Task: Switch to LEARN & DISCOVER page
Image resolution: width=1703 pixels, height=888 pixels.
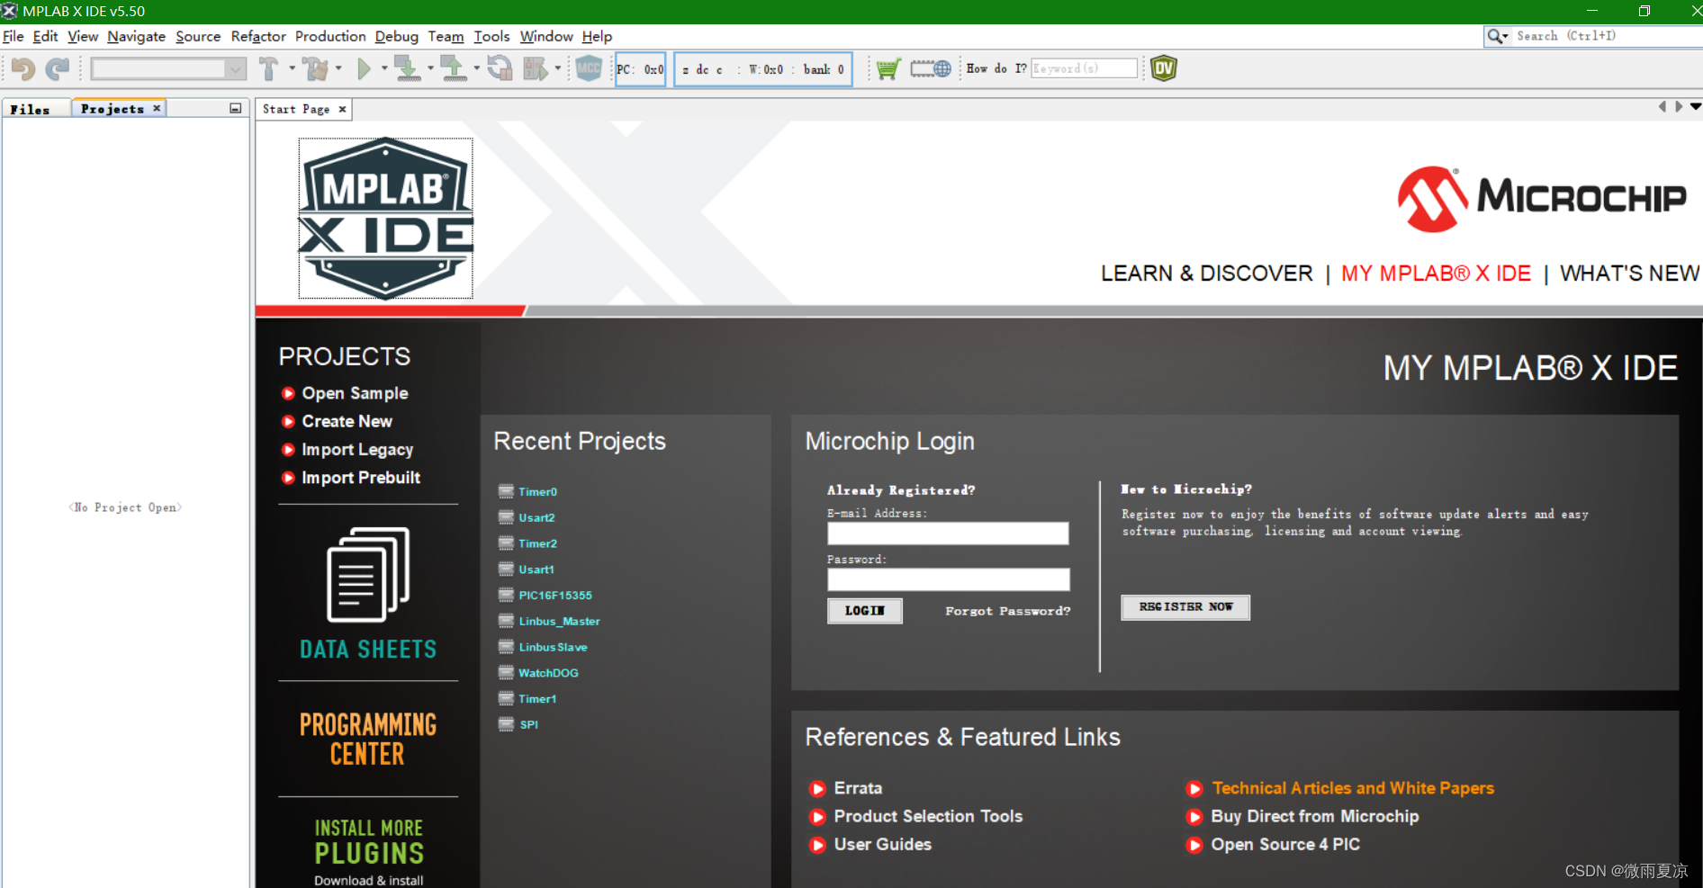Action: [1206, 274]
